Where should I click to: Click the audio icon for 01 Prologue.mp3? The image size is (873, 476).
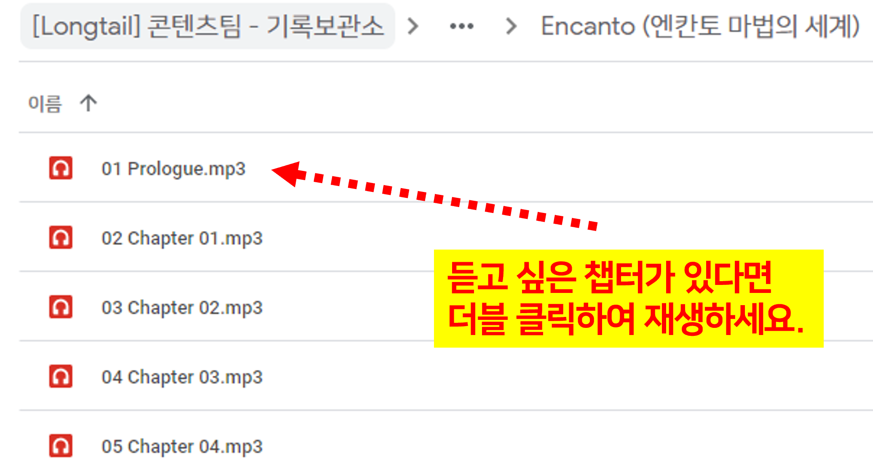pos(61,168)
